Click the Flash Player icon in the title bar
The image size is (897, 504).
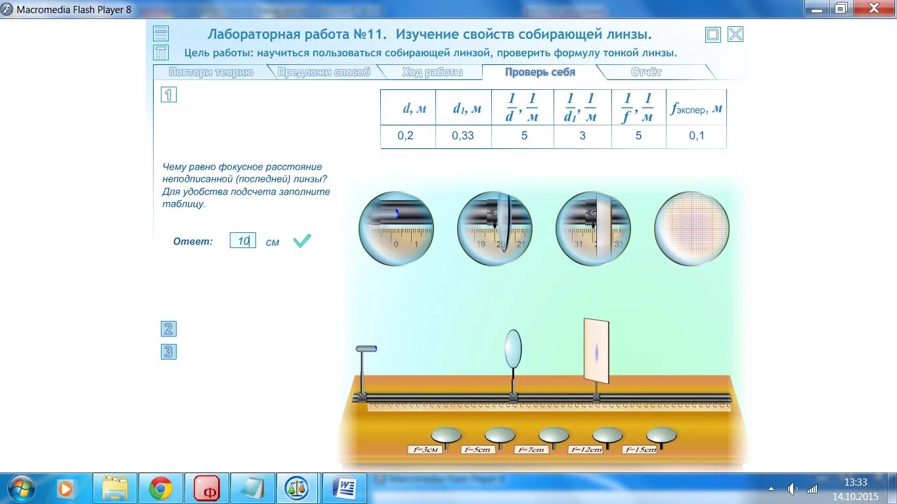pos(8,9)
